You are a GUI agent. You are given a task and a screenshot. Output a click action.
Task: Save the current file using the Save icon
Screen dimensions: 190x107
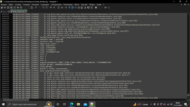click(x=8, y=8)
